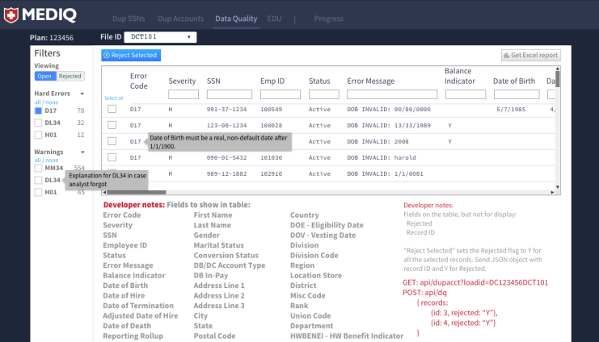Check the H01 warning filter
Screen dimensions: 599x342
[x=38, y=192]
